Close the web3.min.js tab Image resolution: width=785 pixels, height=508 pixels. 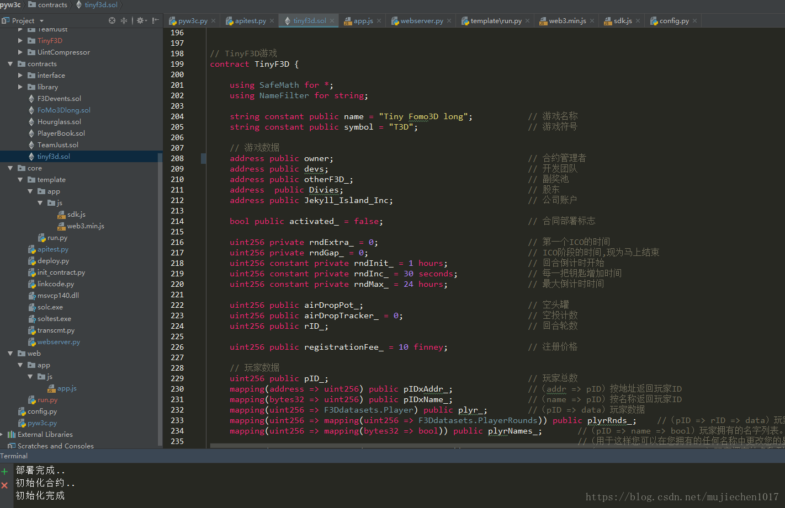[x=592, y=21]
